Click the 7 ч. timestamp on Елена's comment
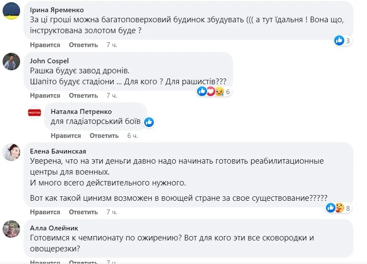The image size is (367, 264). tap(112, 212)
